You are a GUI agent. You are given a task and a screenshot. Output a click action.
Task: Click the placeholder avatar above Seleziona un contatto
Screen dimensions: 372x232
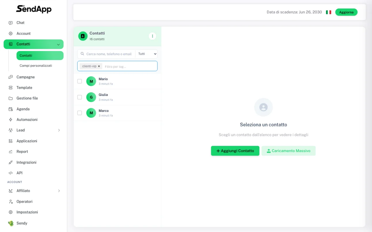pyautogui.click(x=263, y=107)
